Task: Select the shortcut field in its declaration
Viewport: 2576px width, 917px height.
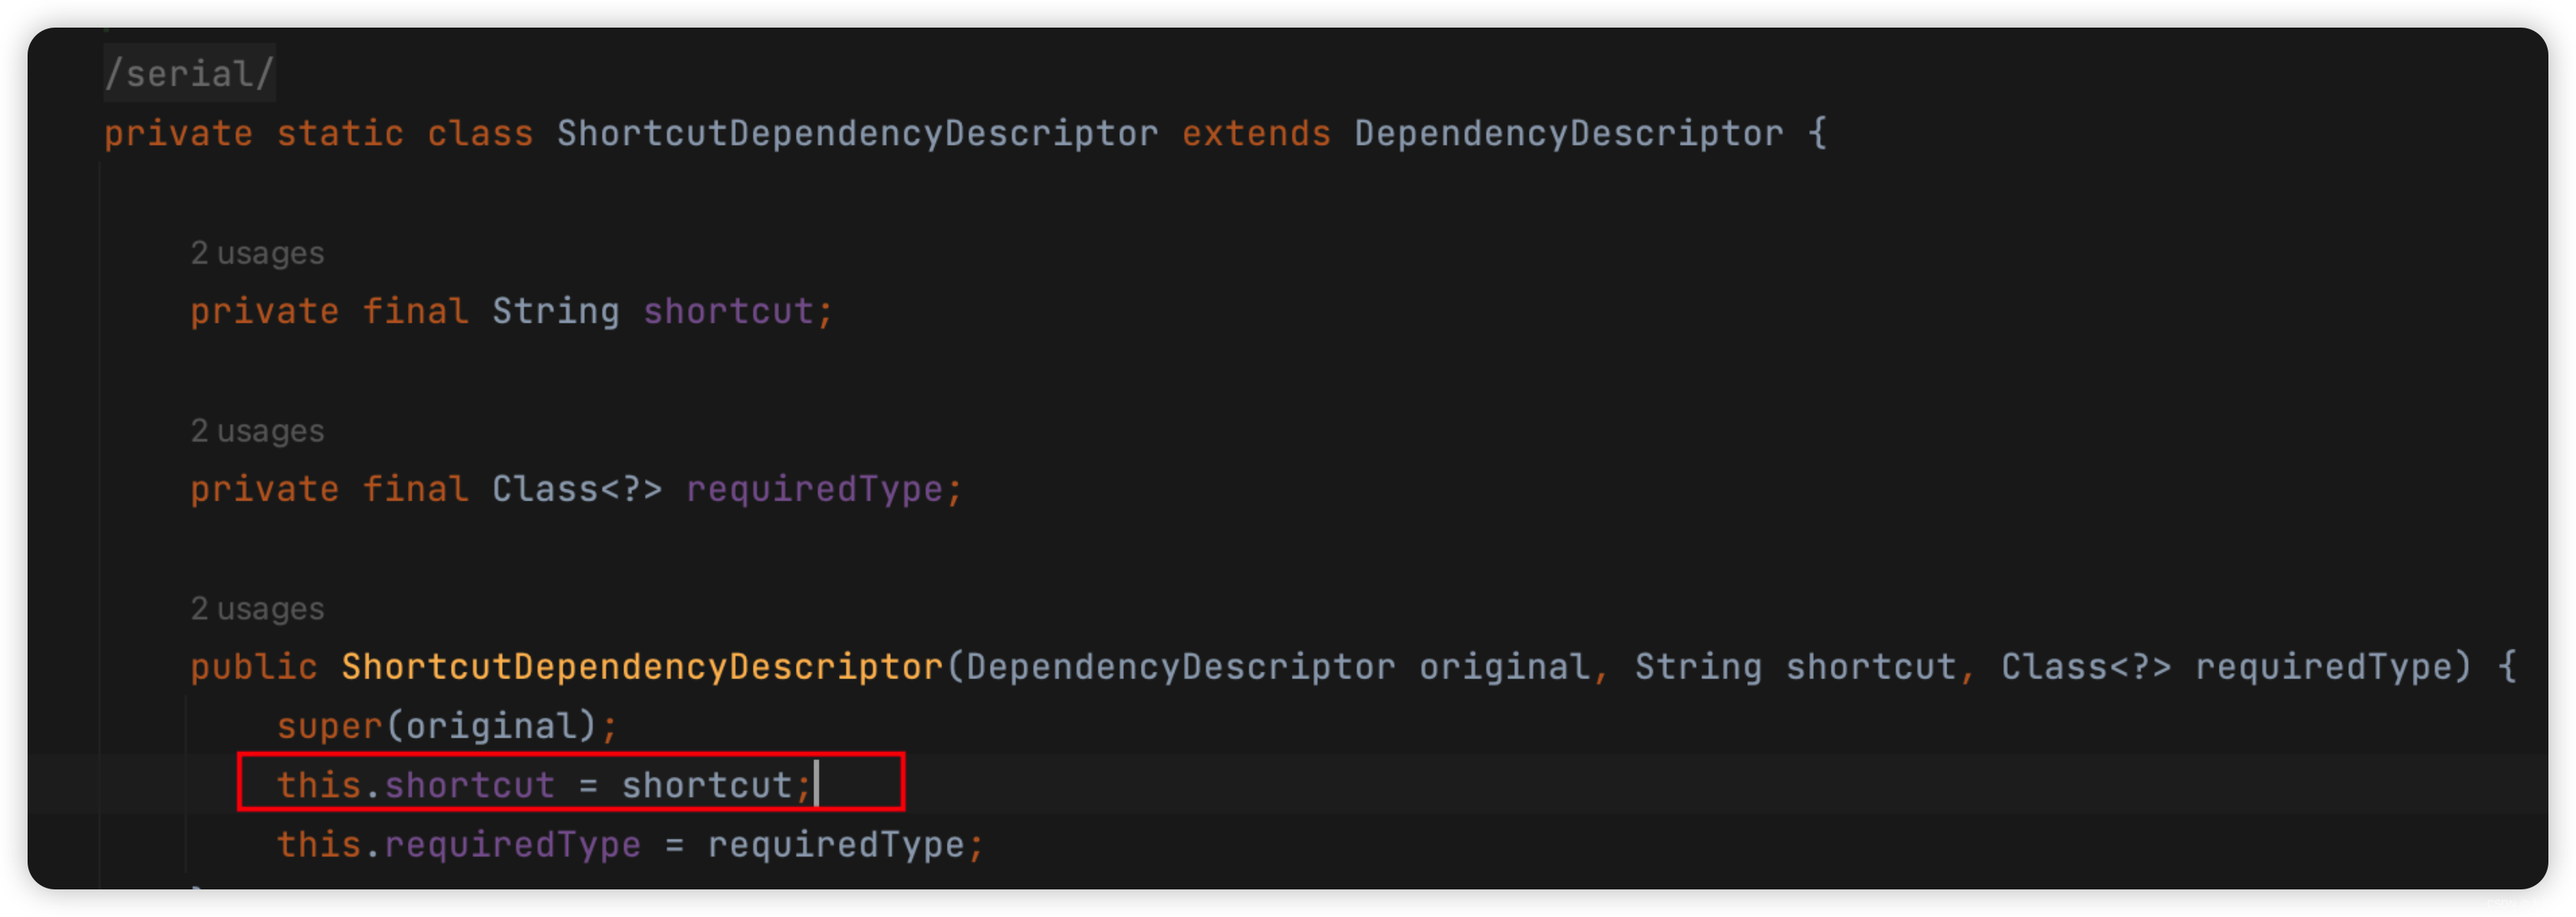Action: (728, 312)
